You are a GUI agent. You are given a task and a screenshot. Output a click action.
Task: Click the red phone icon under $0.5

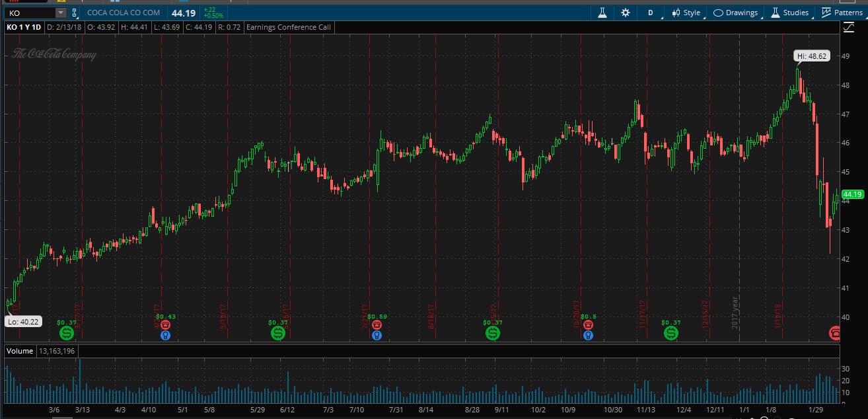pyautogui.click(x=588, y=325)
